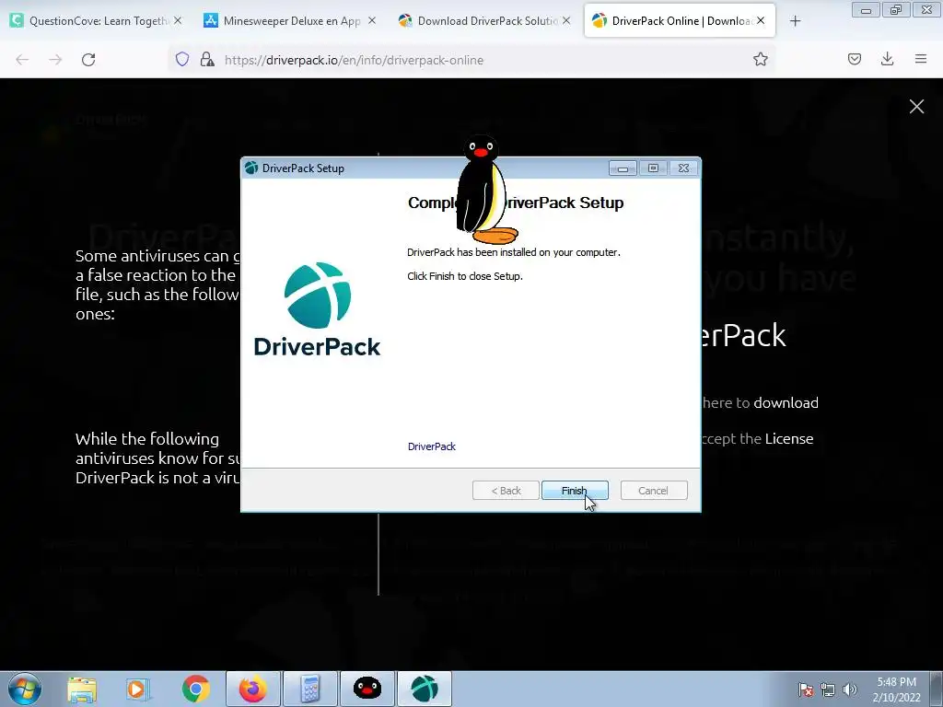The image size is (943, 707).
Task: Close the Minesweeper Deluxe tab
Action: pos(372,20)
